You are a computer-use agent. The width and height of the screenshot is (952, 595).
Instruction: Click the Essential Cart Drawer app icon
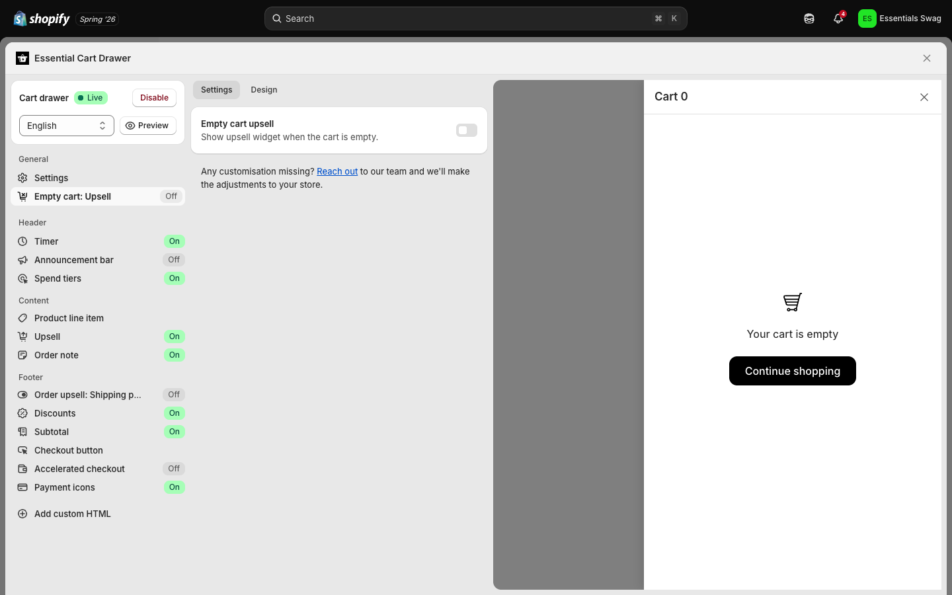coord(22,58)
